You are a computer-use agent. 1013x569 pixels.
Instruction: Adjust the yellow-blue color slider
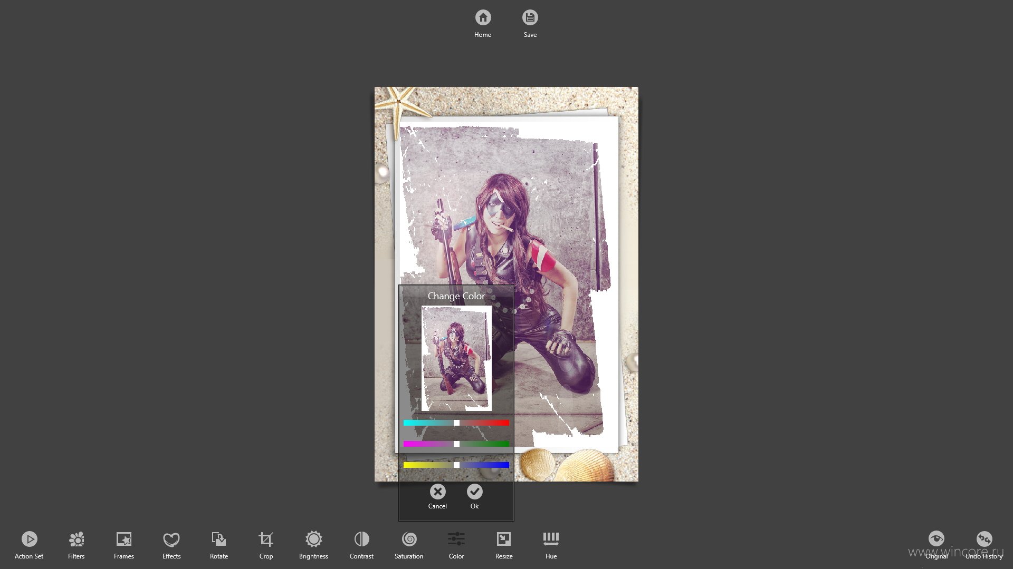tap(456, 465)
